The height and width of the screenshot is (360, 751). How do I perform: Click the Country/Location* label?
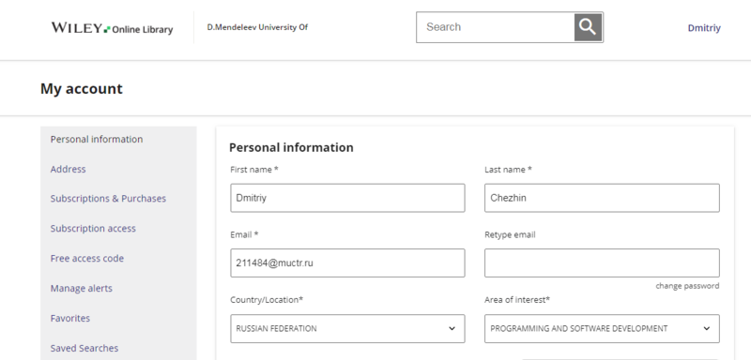point(267,300)
